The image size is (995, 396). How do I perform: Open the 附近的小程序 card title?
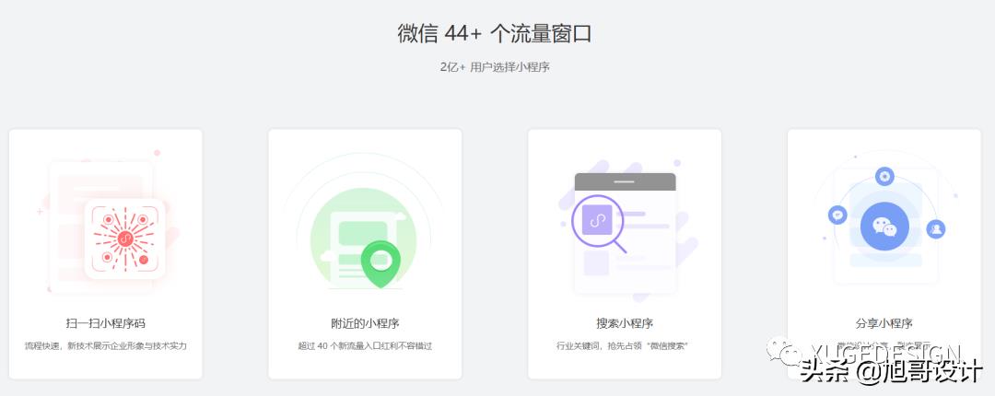[366, 323]
